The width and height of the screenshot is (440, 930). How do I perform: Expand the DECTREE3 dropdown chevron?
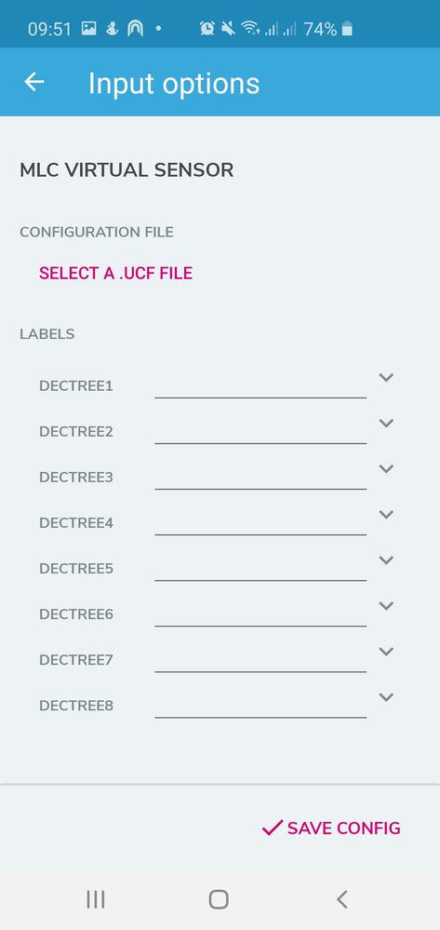coord(386,468)
